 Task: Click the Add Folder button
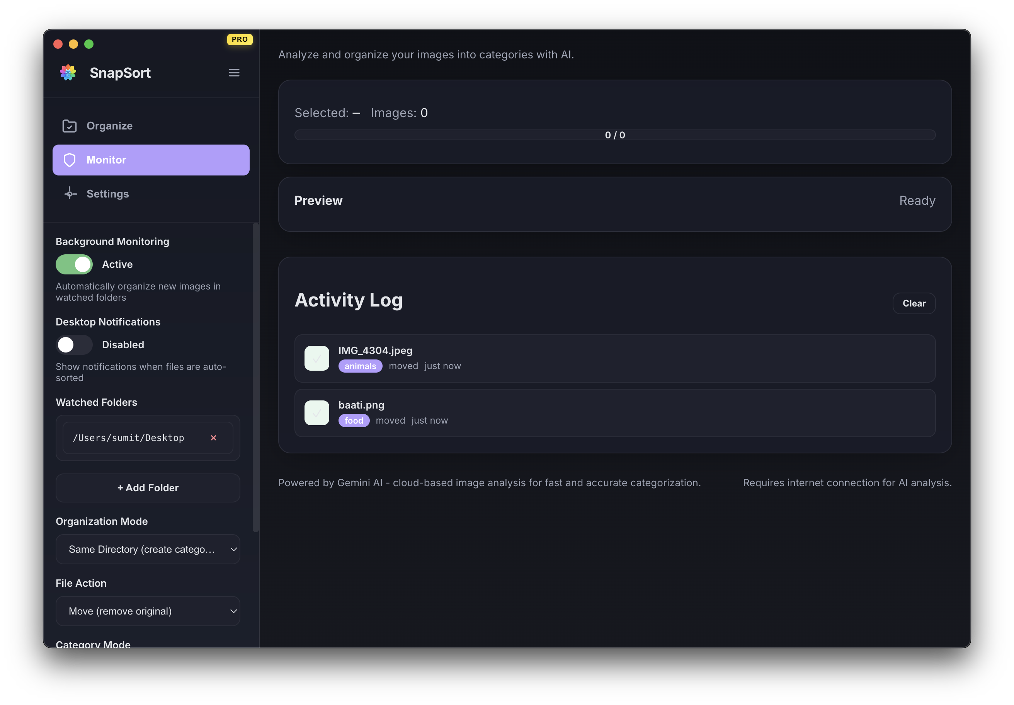(148, 488)
